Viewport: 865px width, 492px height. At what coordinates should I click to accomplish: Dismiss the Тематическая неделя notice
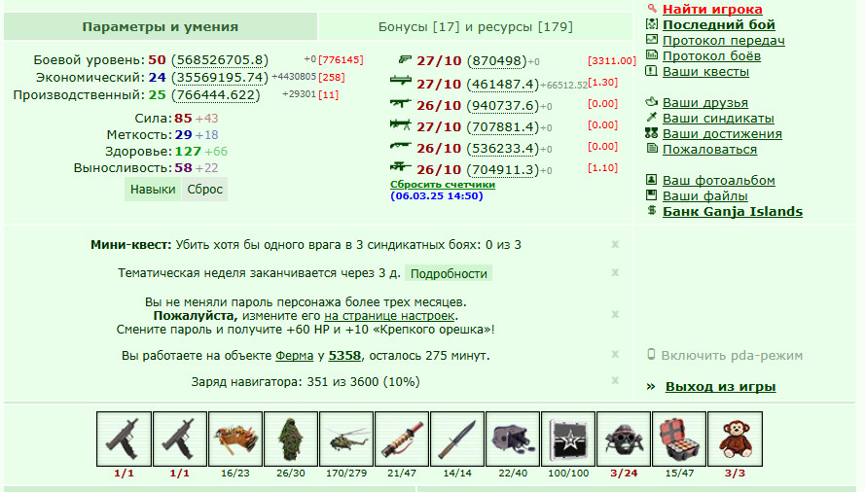[615, 272]
